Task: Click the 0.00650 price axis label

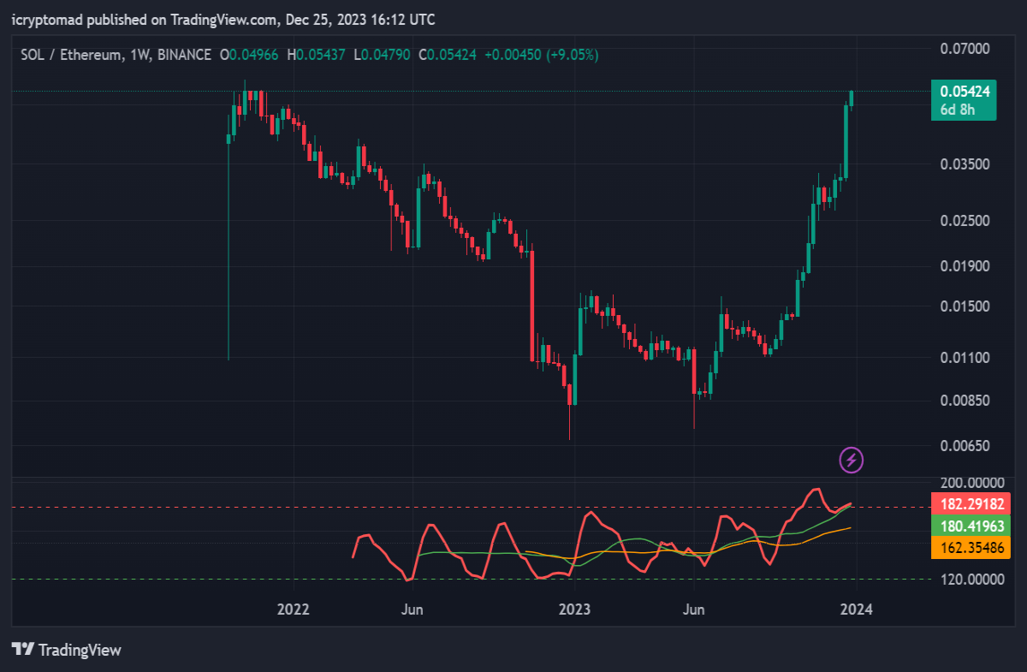Action: (x=965, y=446)
